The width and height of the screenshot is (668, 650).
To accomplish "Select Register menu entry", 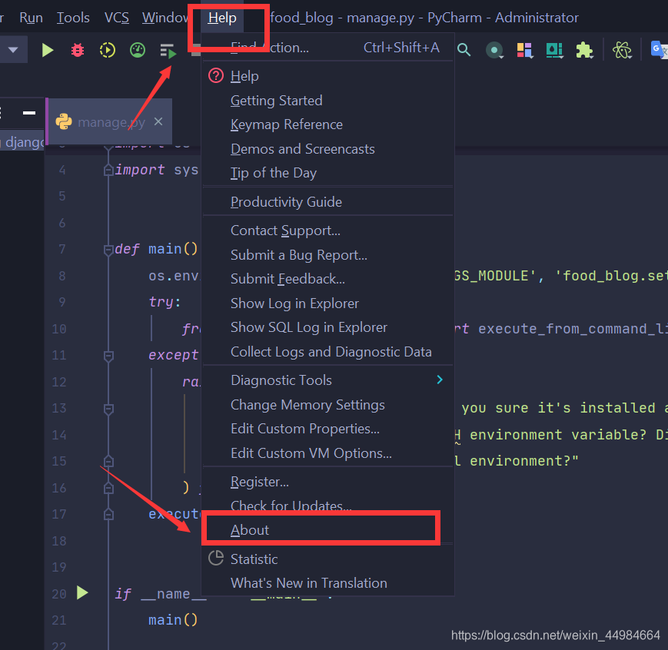I will 328,482.
